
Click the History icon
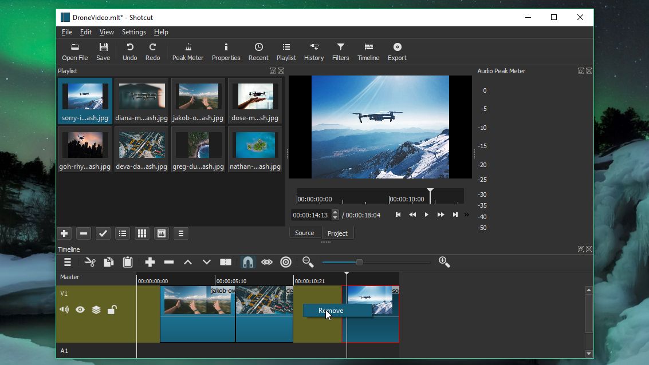point(314,51)
